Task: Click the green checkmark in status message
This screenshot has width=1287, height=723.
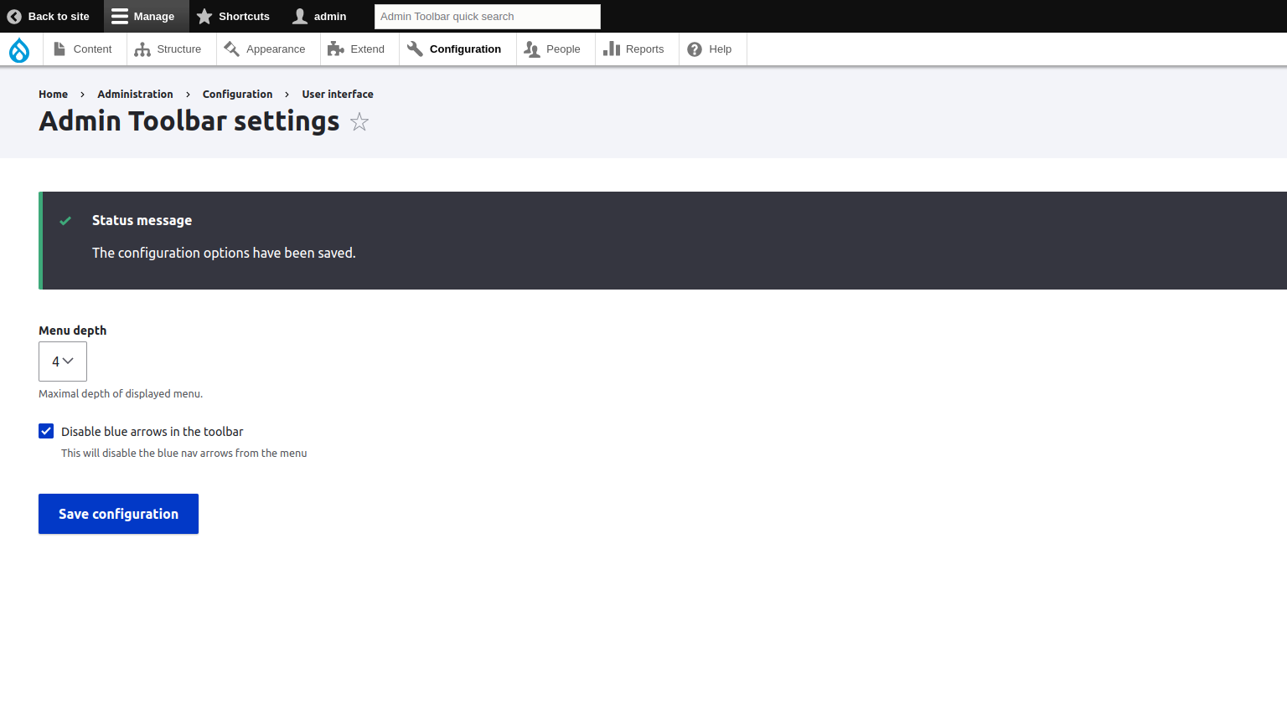Action: (x=65, y=221)
